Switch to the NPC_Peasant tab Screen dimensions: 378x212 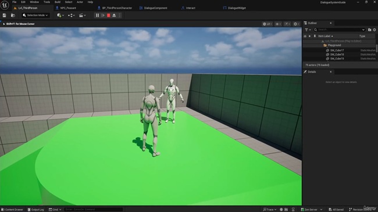tap(68, 8)
